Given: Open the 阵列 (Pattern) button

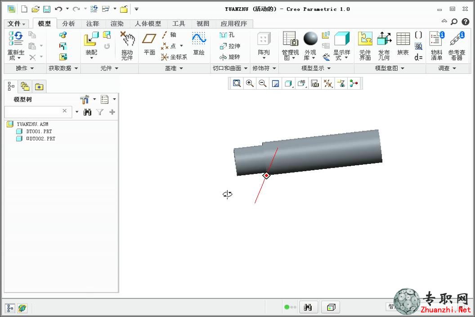Looking at the screenshot, I should pos(264,45).
